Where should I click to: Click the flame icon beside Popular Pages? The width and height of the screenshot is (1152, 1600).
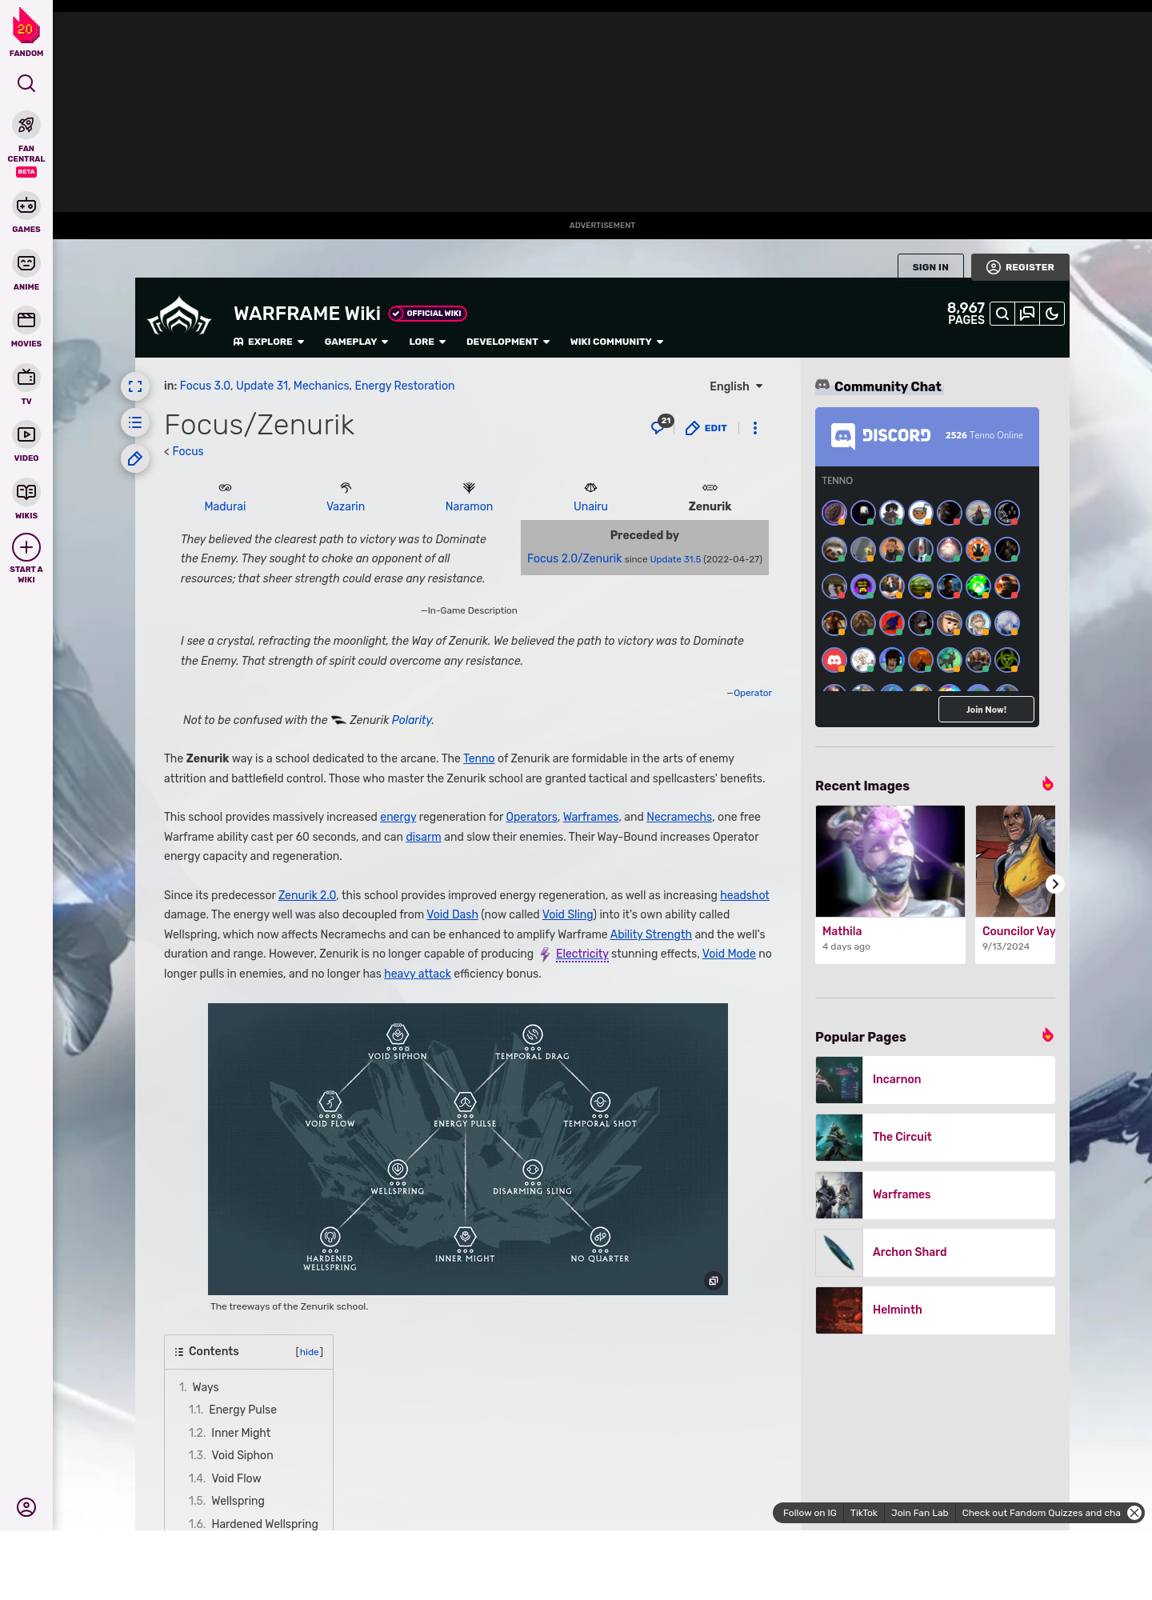pos(1047,1035)
